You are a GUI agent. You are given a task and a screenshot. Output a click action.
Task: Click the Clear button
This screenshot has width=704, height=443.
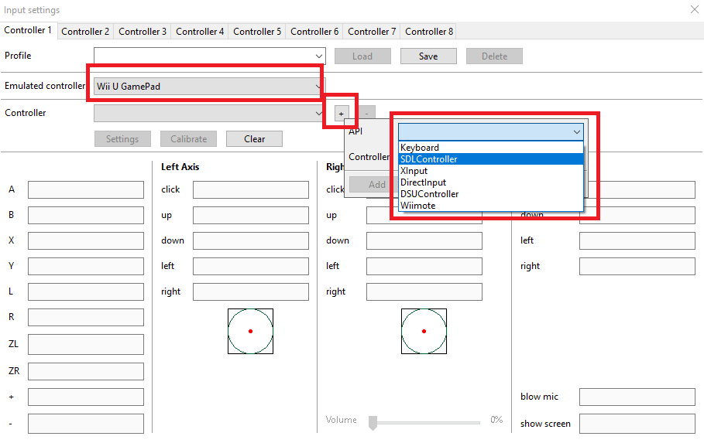click(x=254, y=139)
